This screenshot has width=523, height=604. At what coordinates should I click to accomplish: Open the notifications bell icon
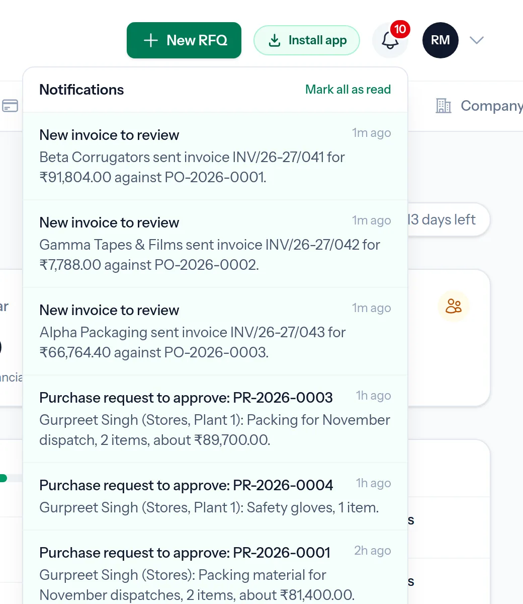(x=390, y=40)
